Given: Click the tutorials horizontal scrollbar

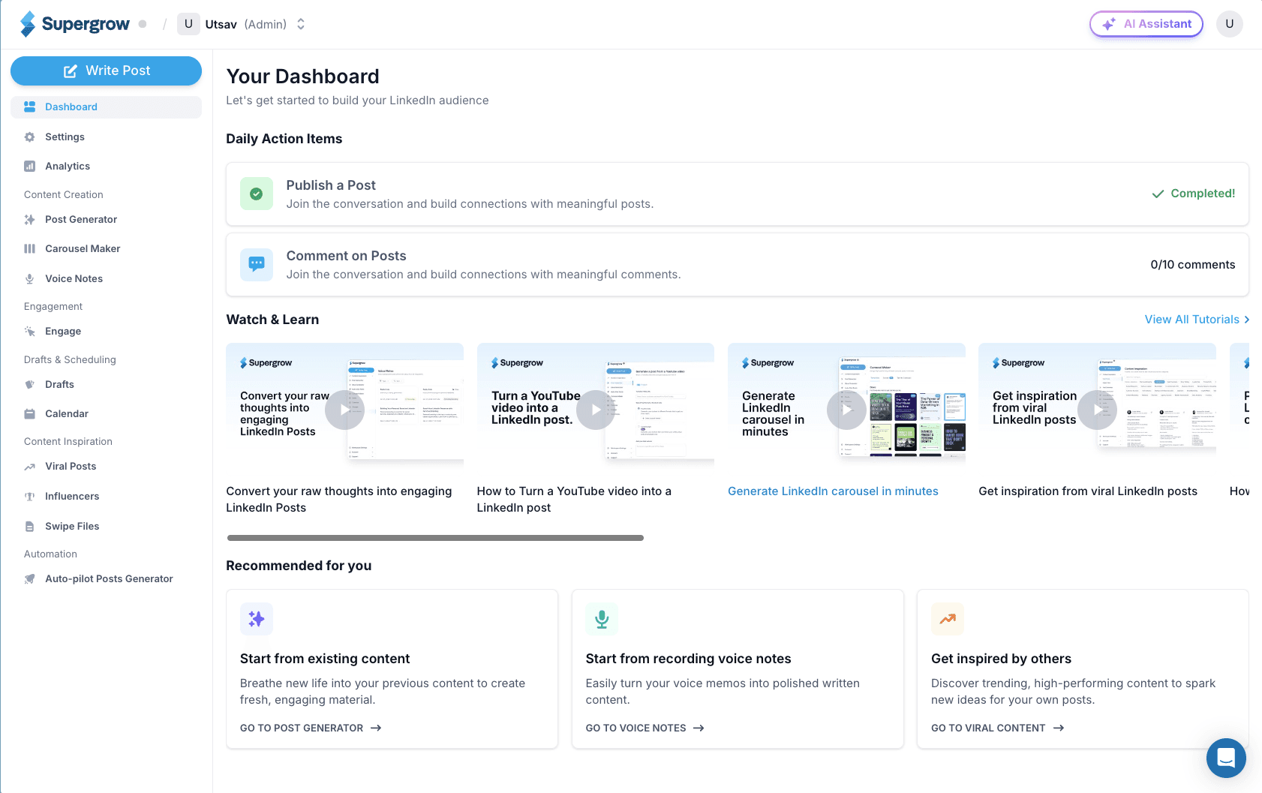Looking at the screenshot, I should click(435, 538).
